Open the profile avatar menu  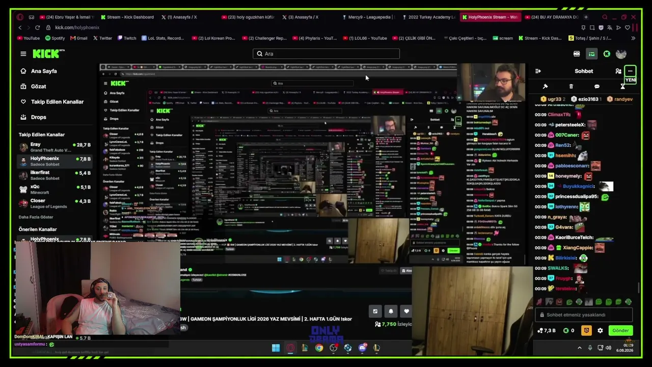621,54
